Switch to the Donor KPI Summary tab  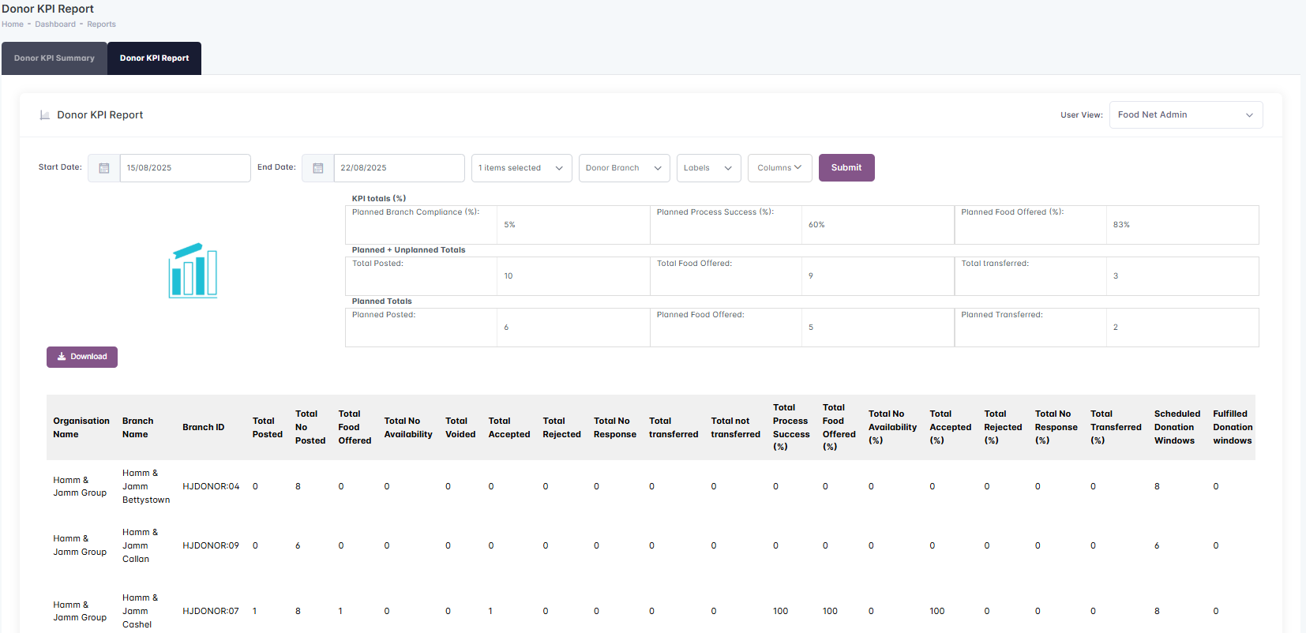tap(54, 58)
